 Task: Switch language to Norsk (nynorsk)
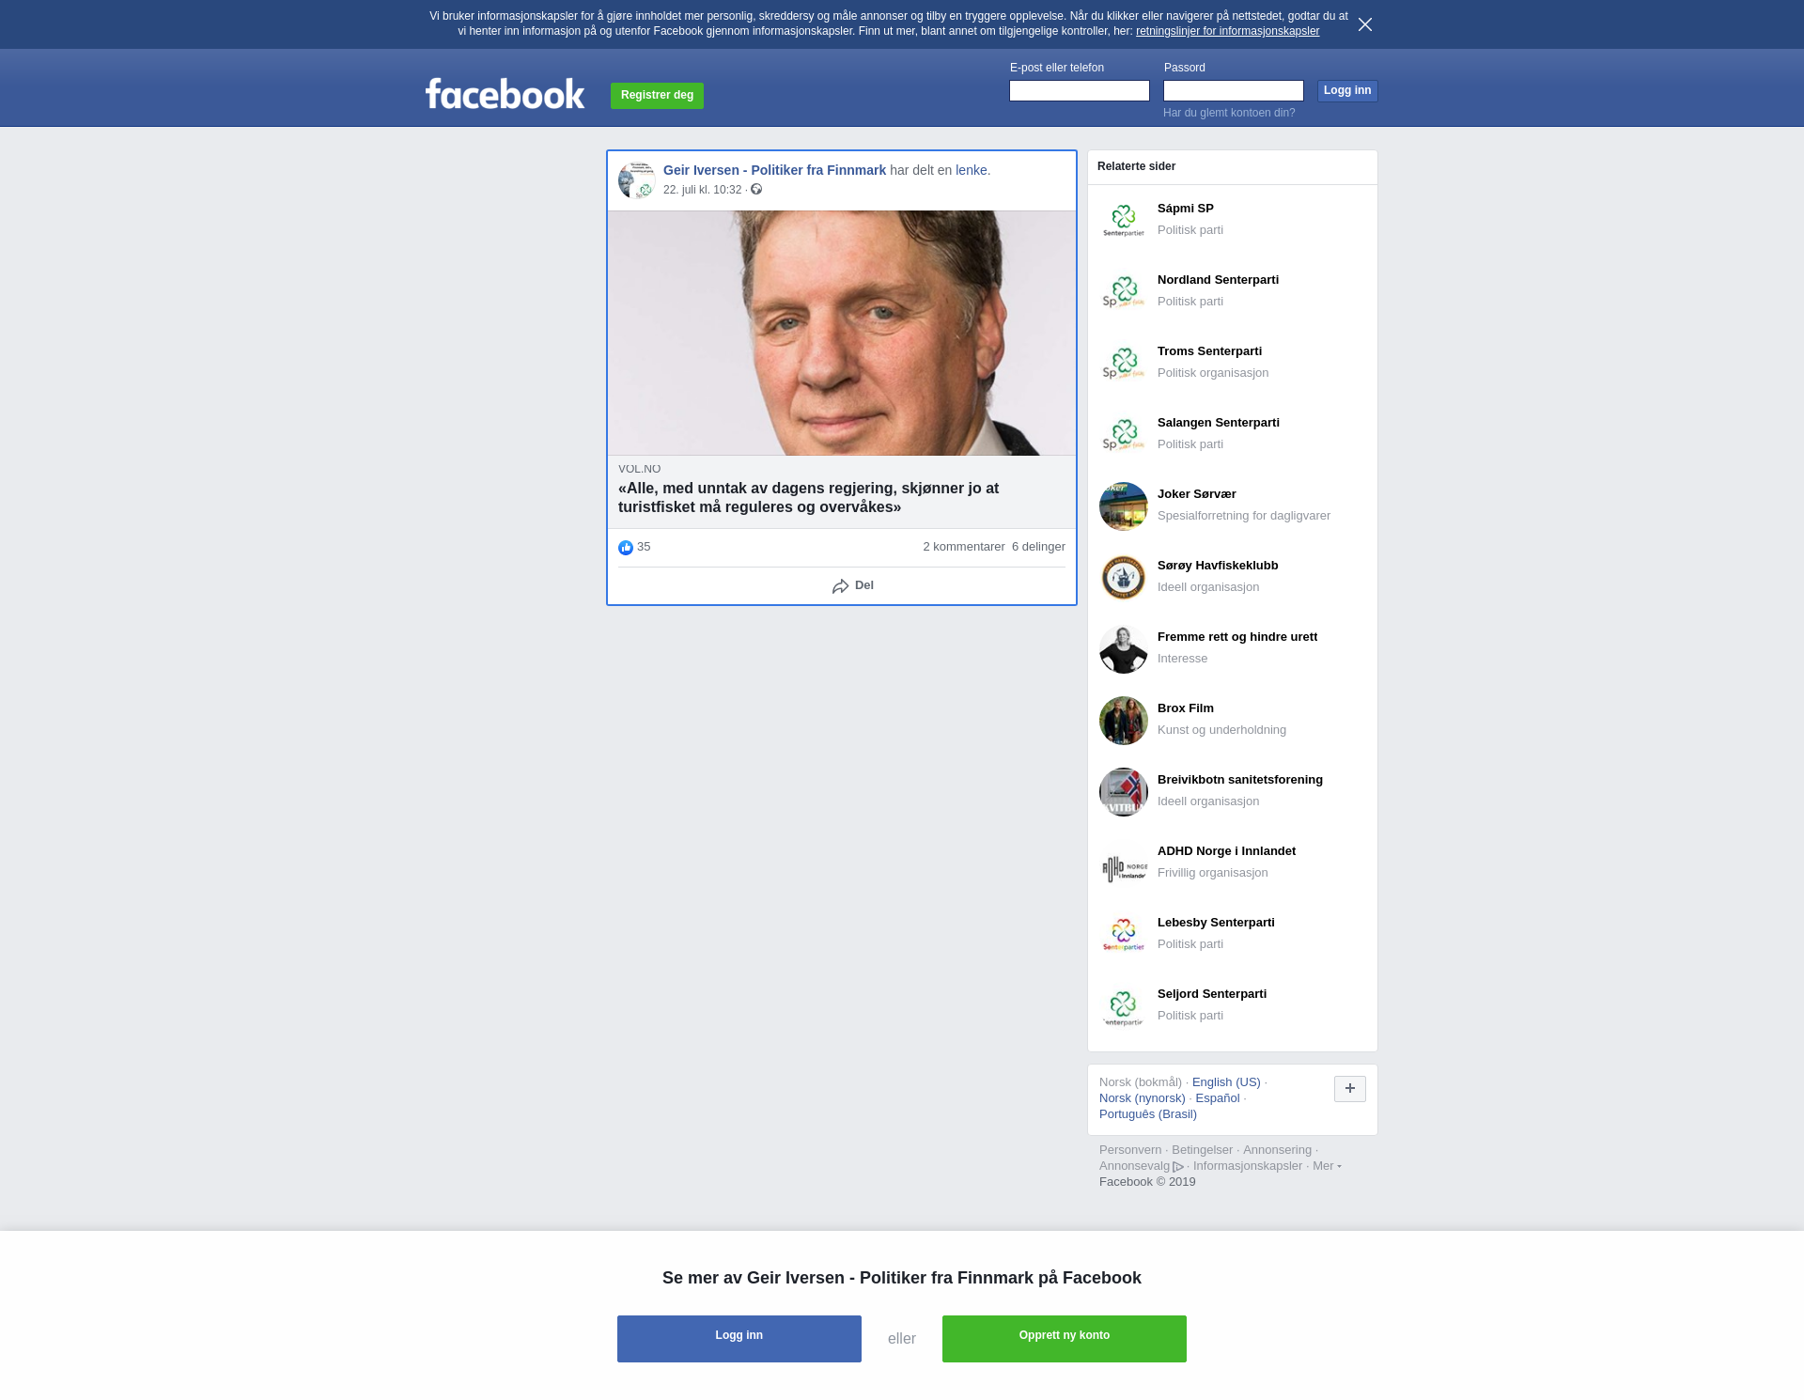tap(1142, 1098)
